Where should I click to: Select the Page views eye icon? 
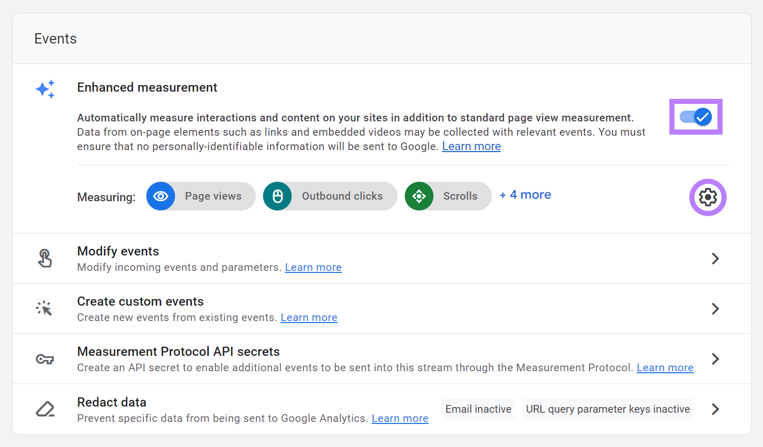[x=161, y=196]
